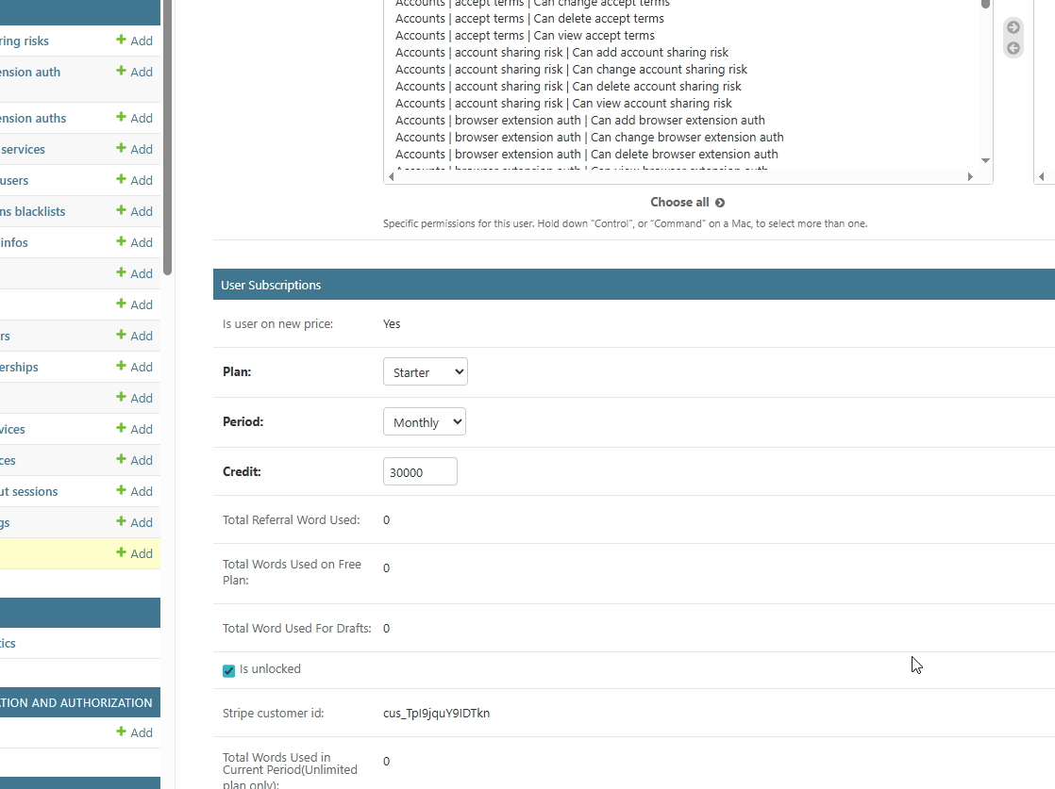This screenshot has width=1055, height=789.
Task: Open 'ut sessions' sidebar link
Action: pyautogui.click(x=29, y=492)
